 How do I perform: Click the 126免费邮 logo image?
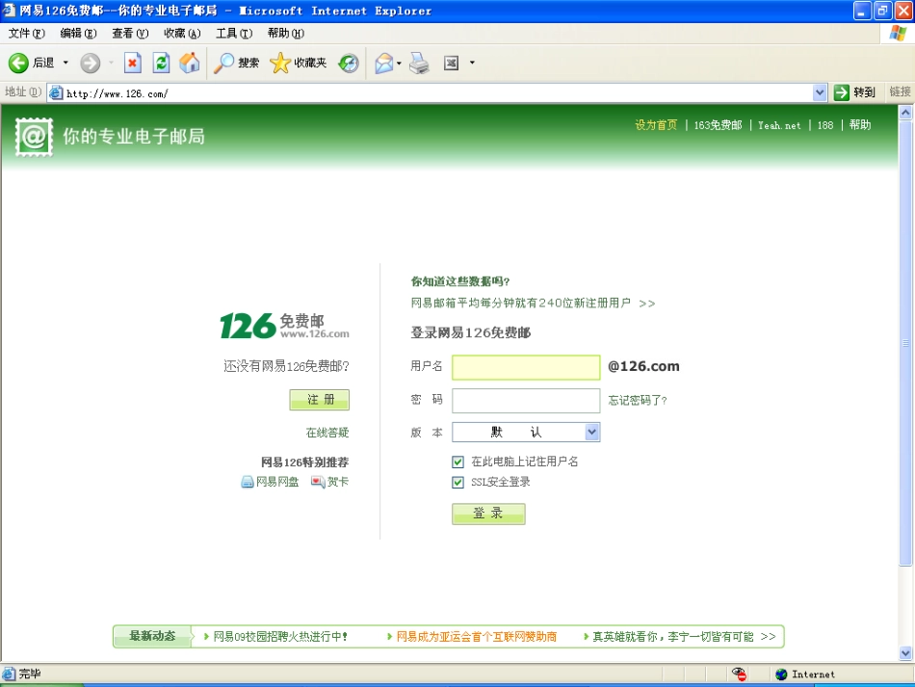point(285,326)
